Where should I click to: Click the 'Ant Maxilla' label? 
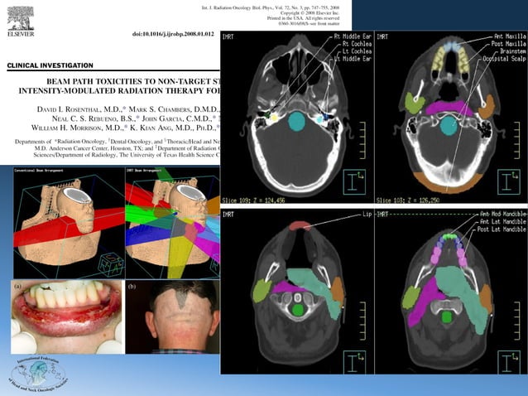pos(510,36)
